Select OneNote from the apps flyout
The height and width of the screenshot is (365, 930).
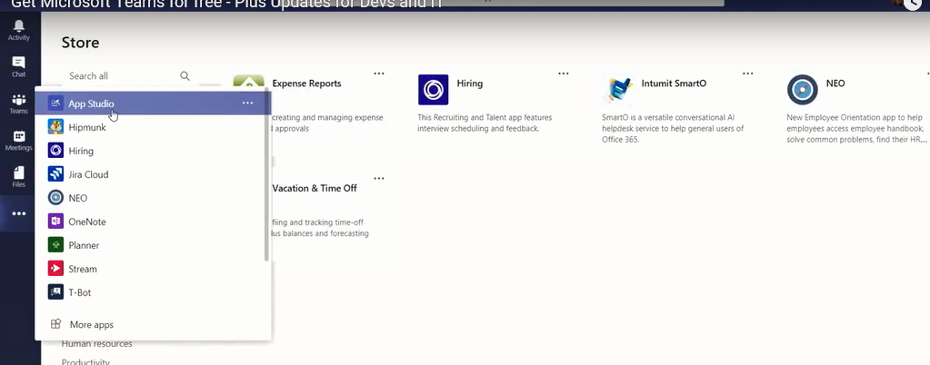click(87, 222)
